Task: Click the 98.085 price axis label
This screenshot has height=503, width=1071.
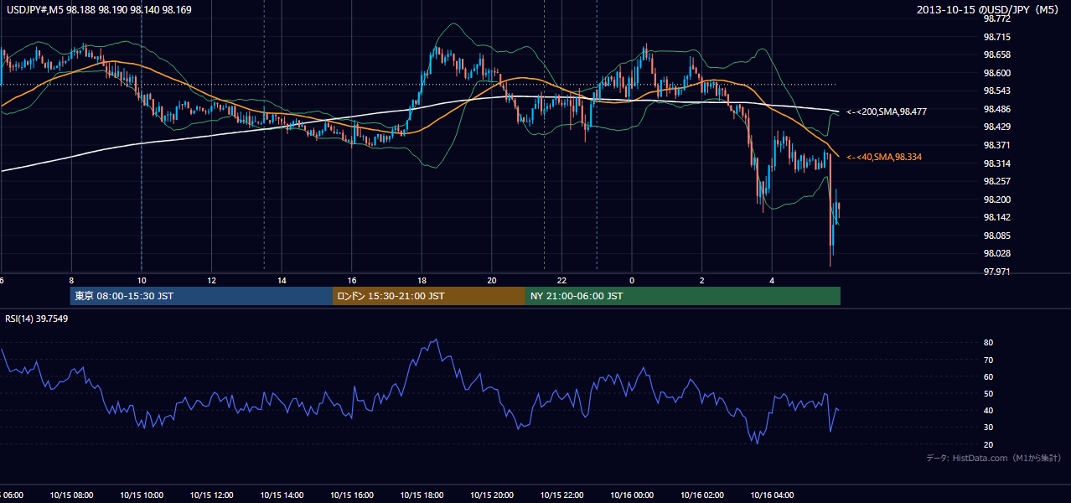Action: [996, 236]
